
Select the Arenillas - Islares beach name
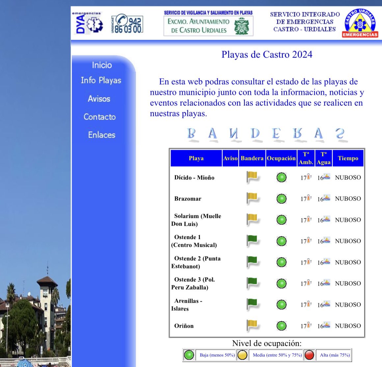pyautogui.click(x=187, y=305)
